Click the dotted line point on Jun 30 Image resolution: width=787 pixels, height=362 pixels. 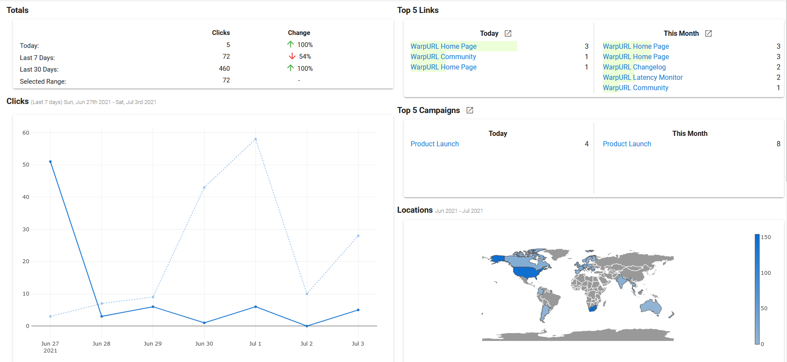[204, 187]
